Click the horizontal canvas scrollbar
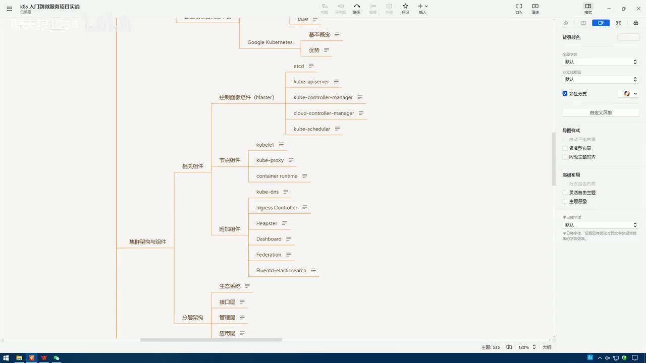The height and width of the screenshot is (363, 646). pos(211,340)
